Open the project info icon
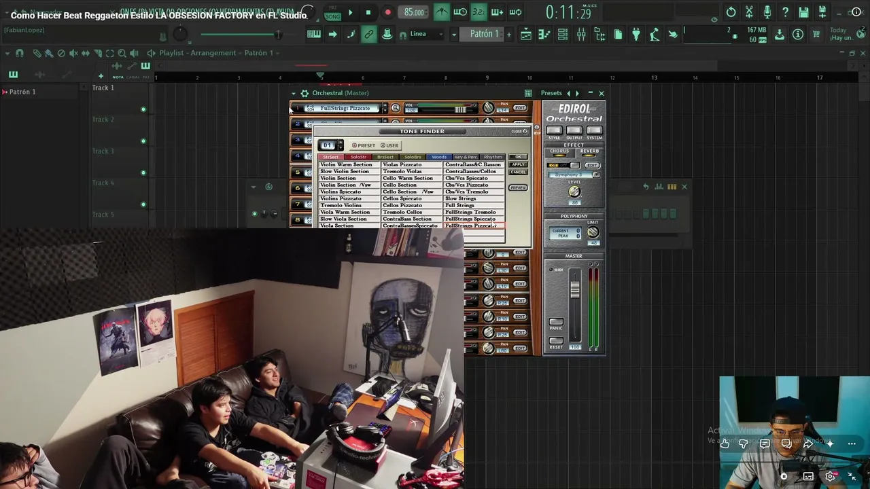This screenshot has height=489, width=870. (x=798, y=35)
